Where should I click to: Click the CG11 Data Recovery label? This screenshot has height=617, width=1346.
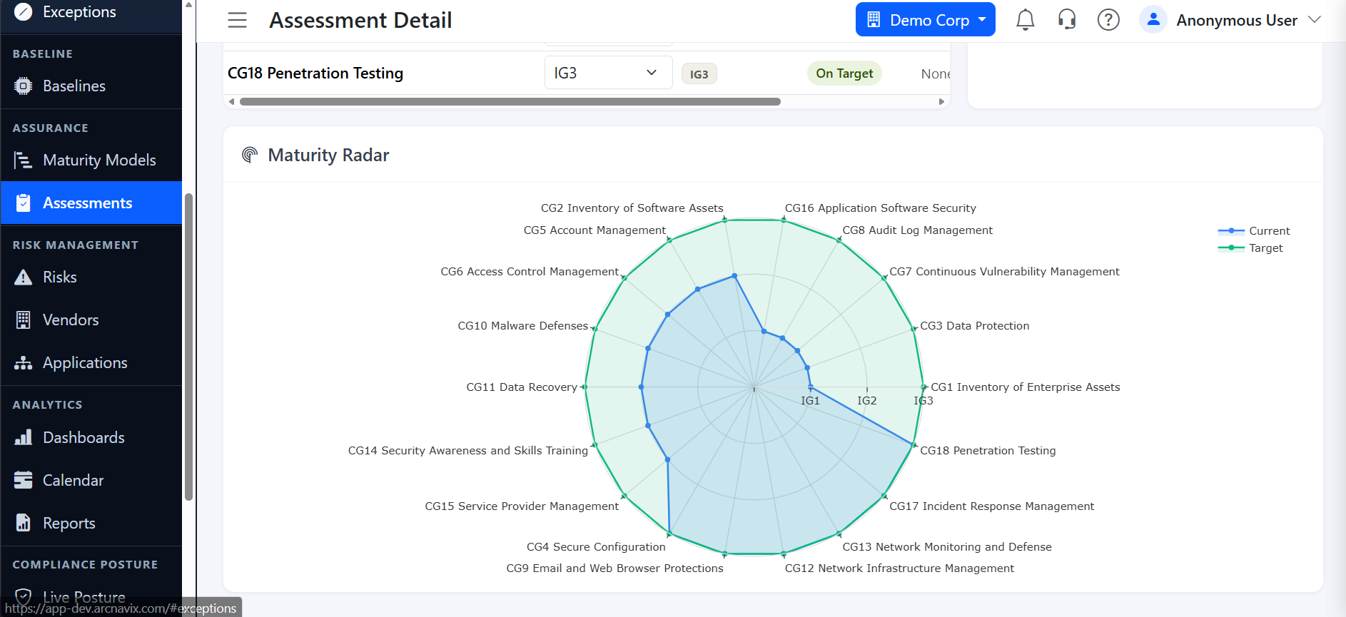coord(522,387)
